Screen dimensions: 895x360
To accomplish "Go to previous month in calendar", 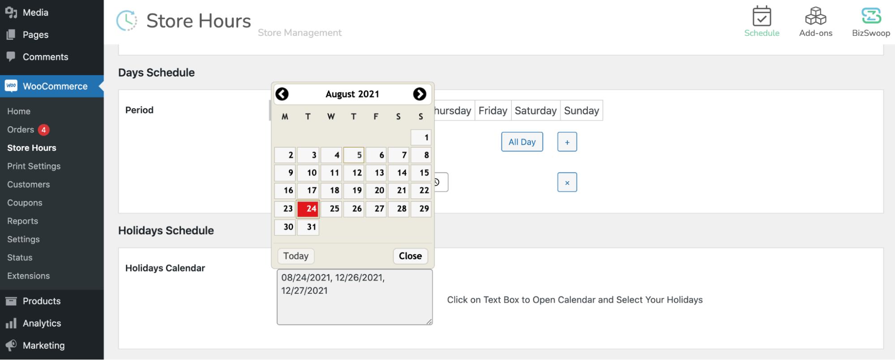I will (x=282, y=94).
